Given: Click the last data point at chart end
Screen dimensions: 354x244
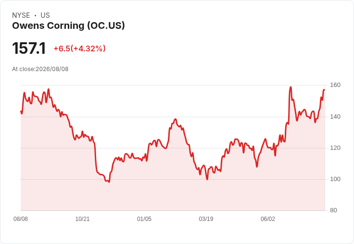Looking at the screenshot, I should 324,90.
